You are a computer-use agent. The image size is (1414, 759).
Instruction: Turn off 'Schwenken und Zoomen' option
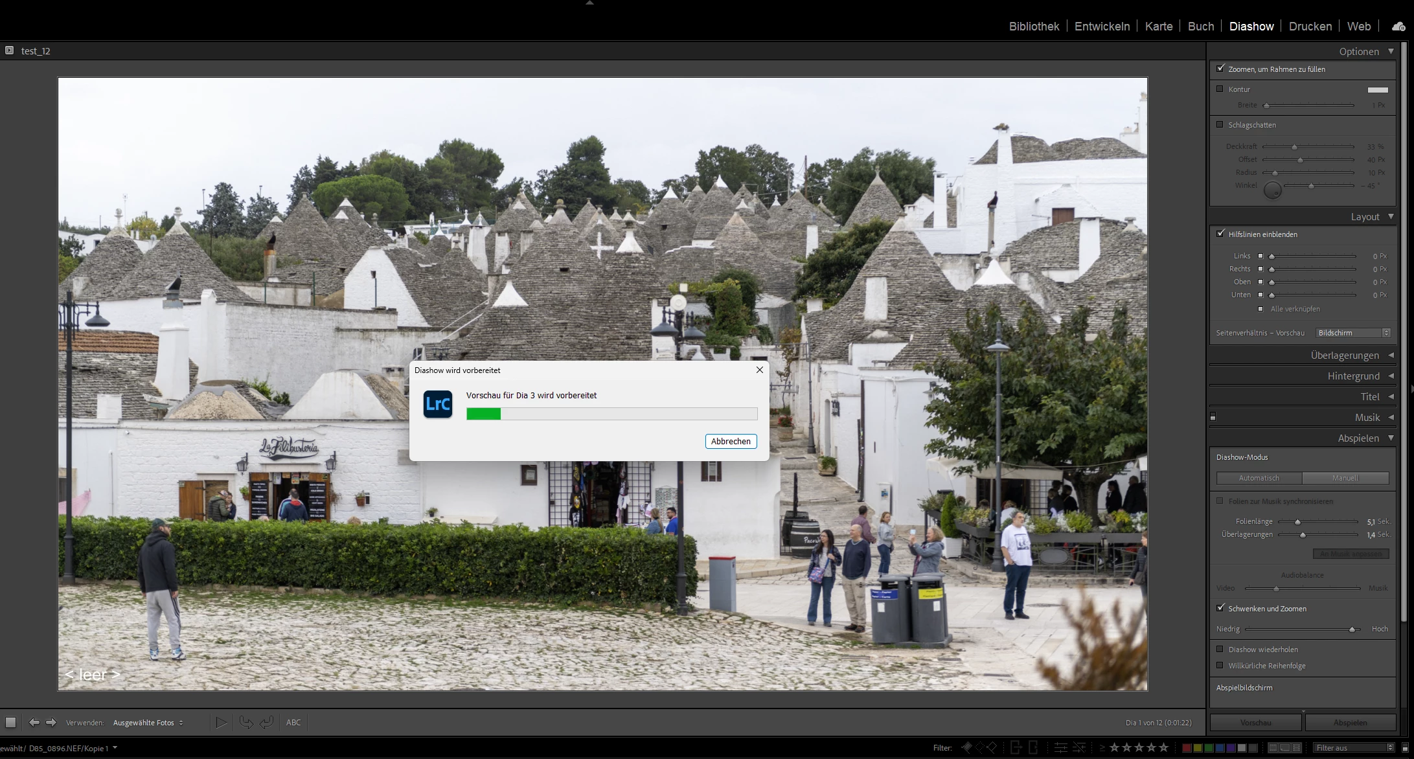[x=1220, y=608]
